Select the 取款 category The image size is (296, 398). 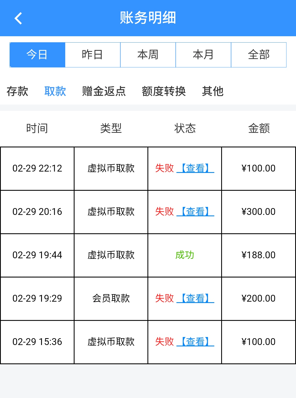click(x=55, y=91)
